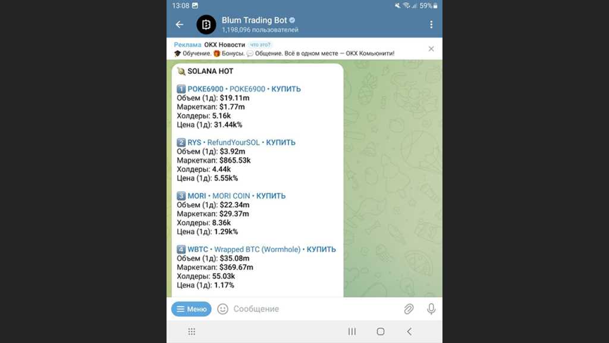Record voice message with microphone icon

click(x=431, y=309)
